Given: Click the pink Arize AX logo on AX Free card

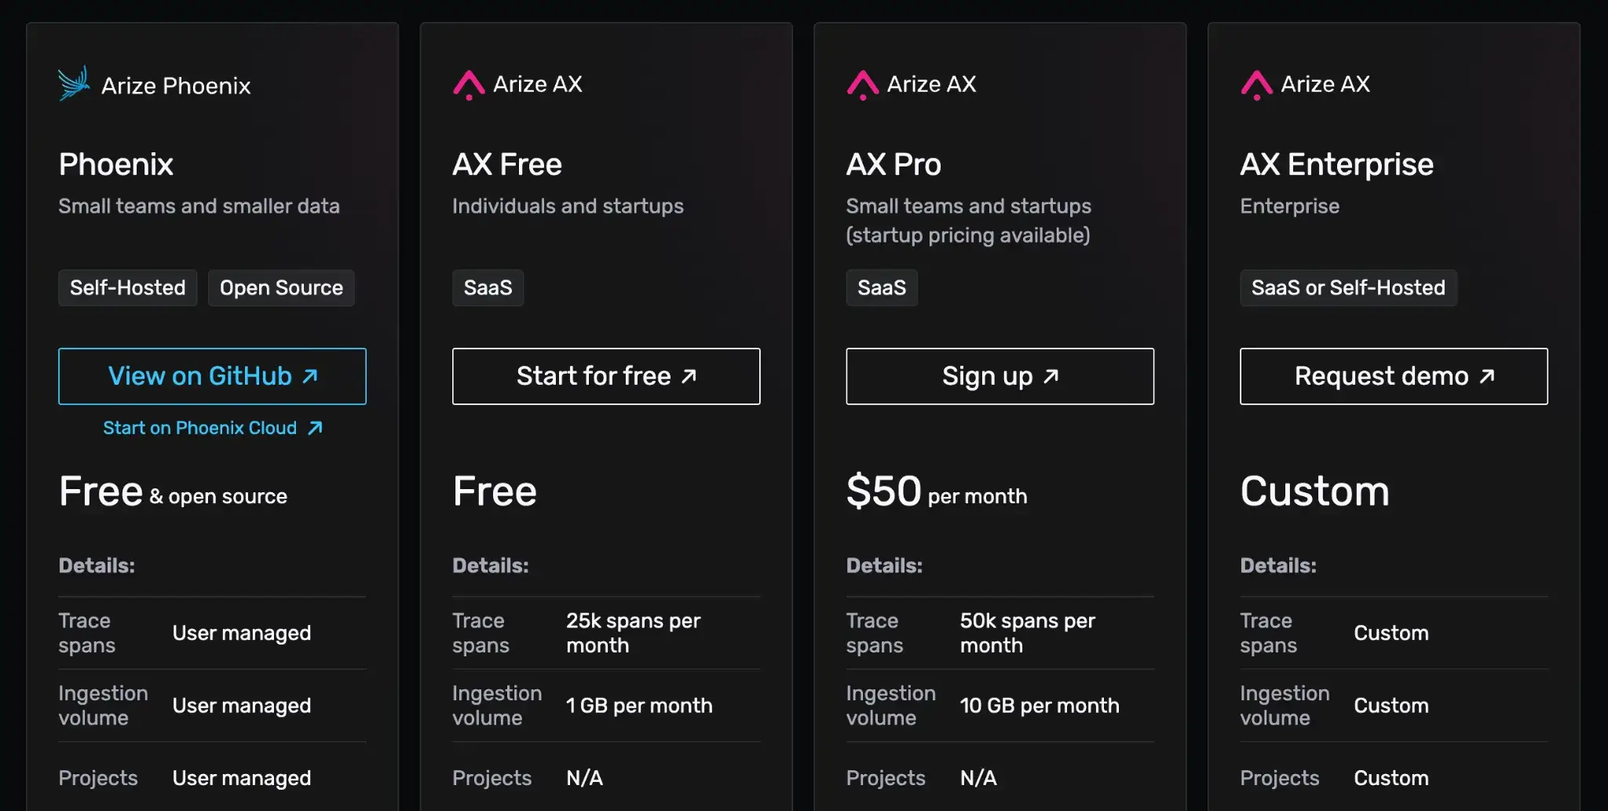Looking at the screenshot, I should [469, 85].
